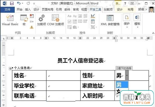The height and width of the screenshot is (107, 155).
Task: Open the Visual Basic editor
Action: (10, 20)
